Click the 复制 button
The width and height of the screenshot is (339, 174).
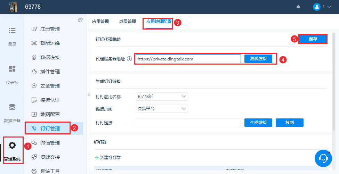[290, 123]
